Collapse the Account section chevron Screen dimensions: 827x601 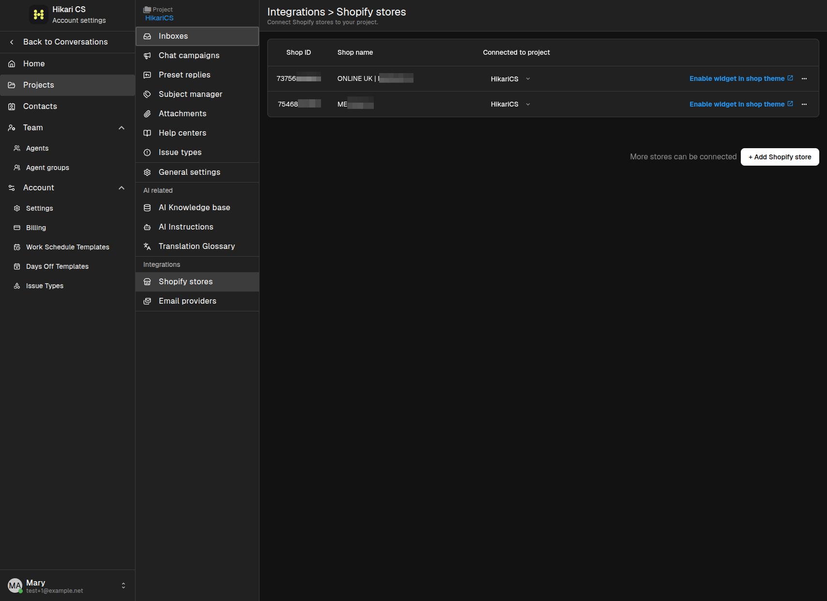(x=122, y=188)
